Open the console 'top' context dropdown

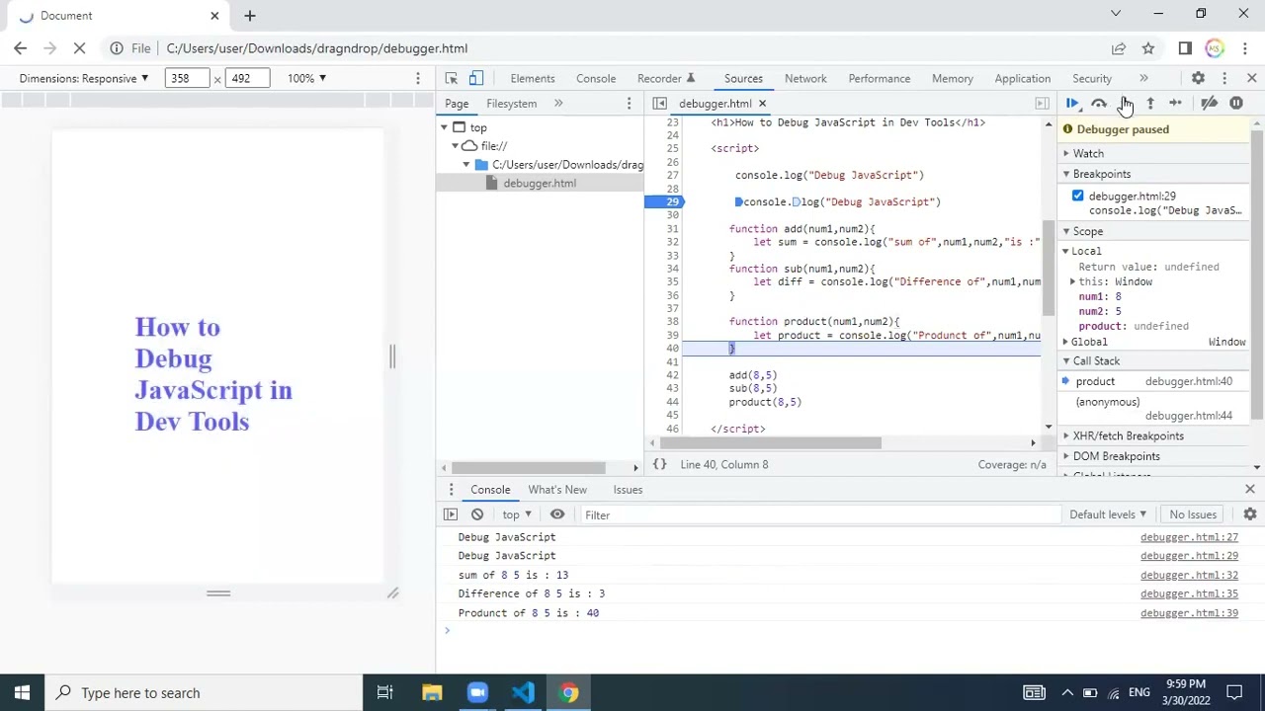517,514
